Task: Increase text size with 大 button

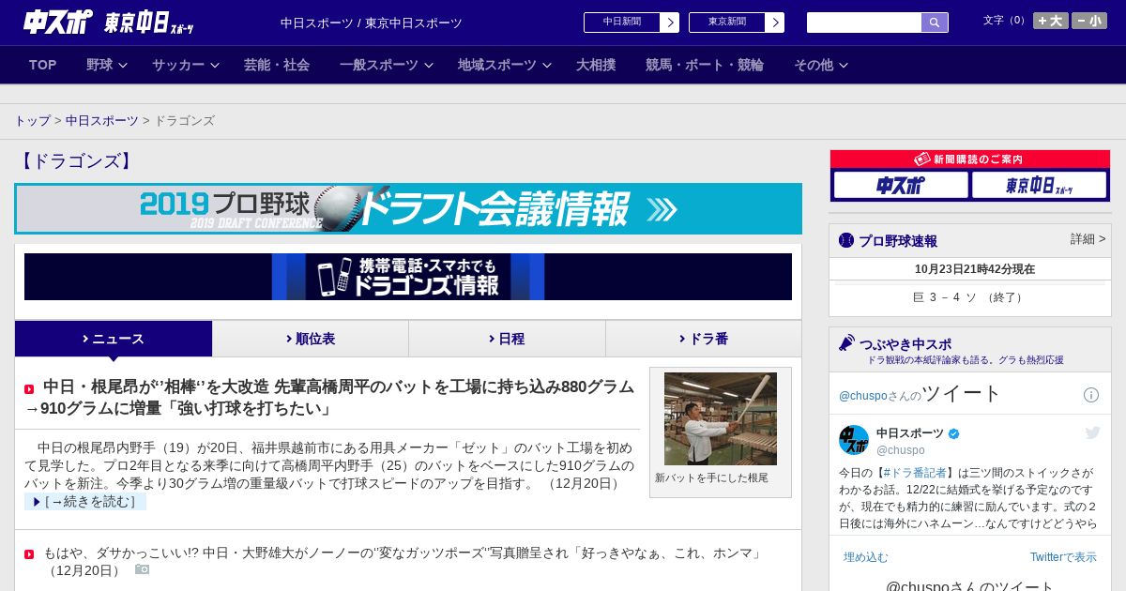Action: 1051,21
